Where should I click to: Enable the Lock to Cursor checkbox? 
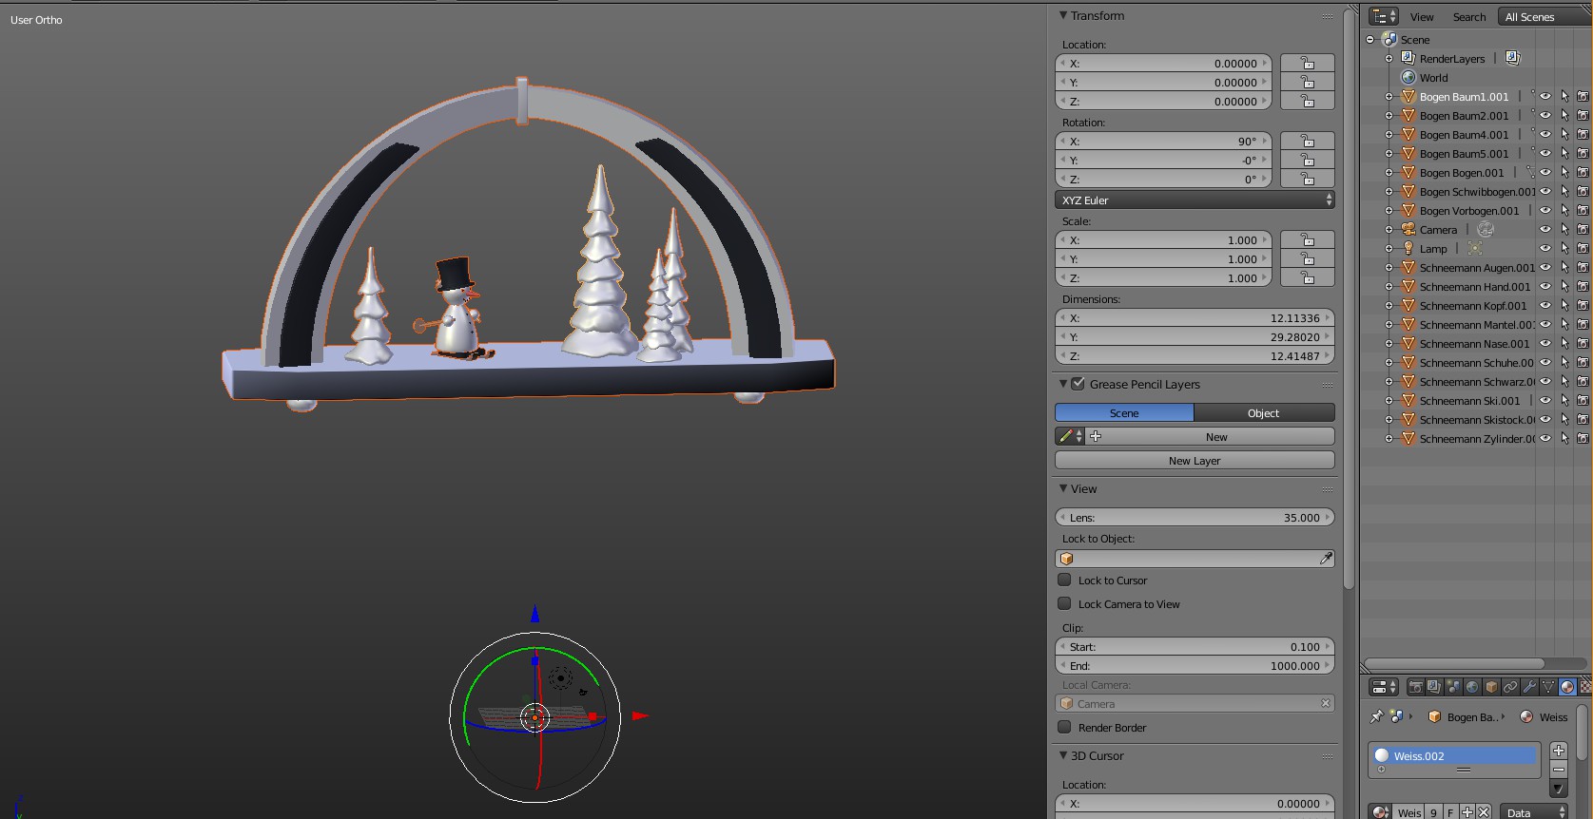tap(1064, 580)
